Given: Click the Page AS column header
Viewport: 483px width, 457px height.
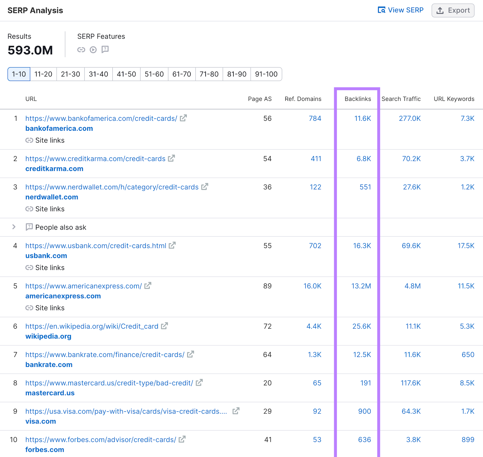Looking at the screenshot, I should click(x=260, y=99).
